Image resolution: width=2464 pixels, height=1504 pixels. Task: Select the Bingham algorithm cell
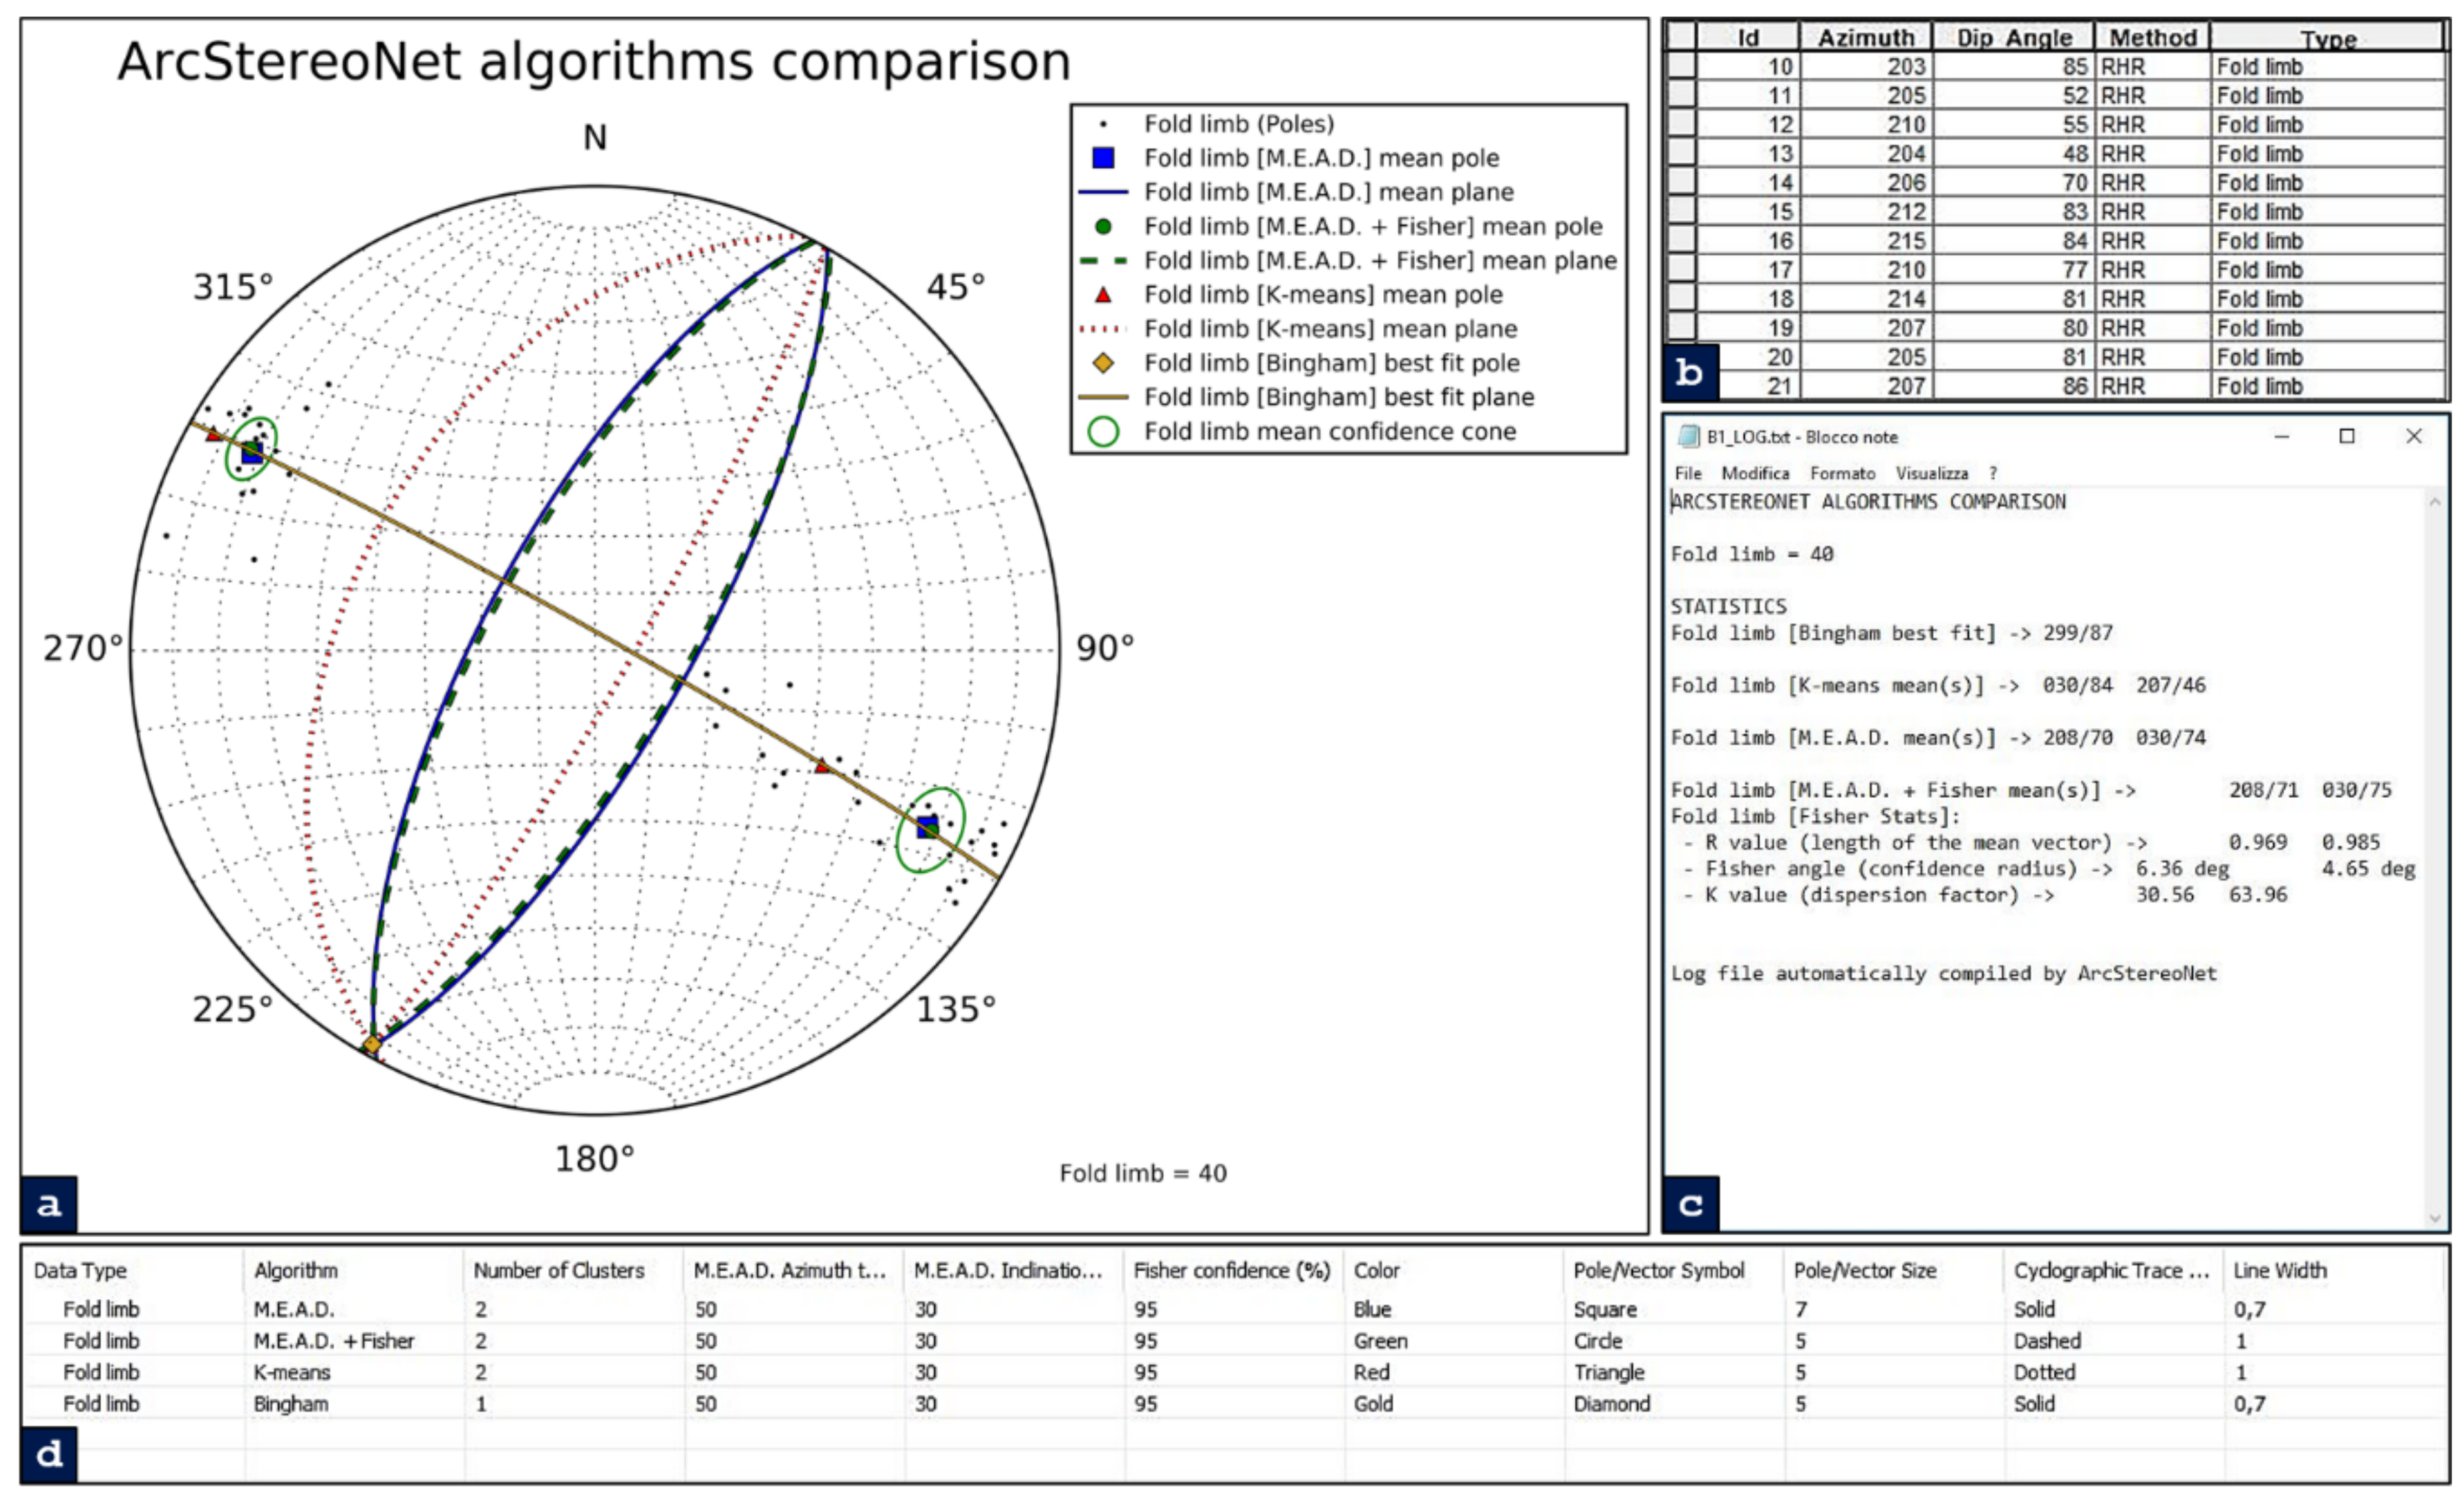[x=290, y=1403]
